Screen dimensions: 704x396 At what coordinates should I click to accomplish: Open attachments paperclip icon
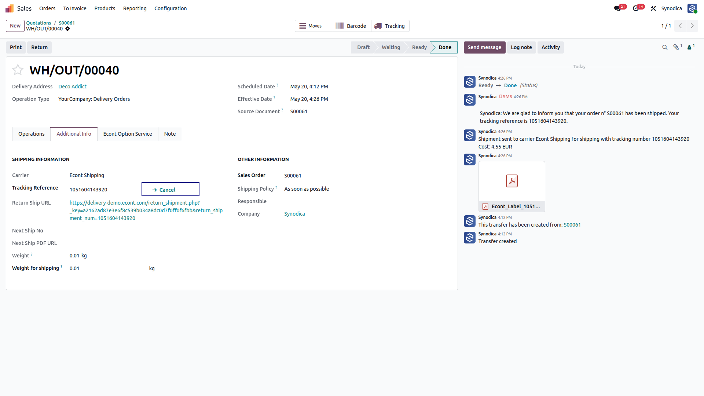tap(676, 47)
